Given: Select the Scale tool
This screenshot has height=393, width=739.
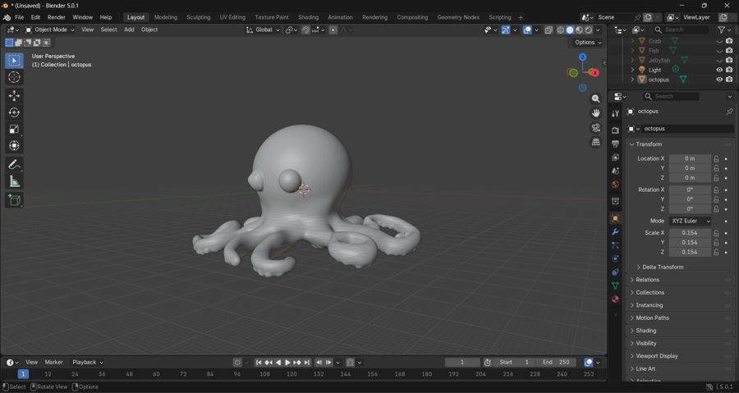Looking at the screenshot, I should tap(14, 129).
